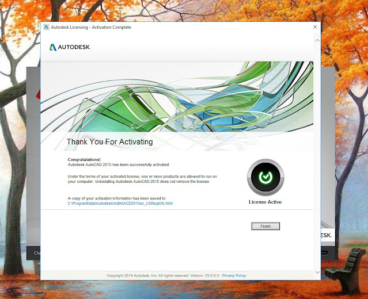368x299 pixels.
Task: Click the green License Active checkmark icon
Action: pos(265,177)
